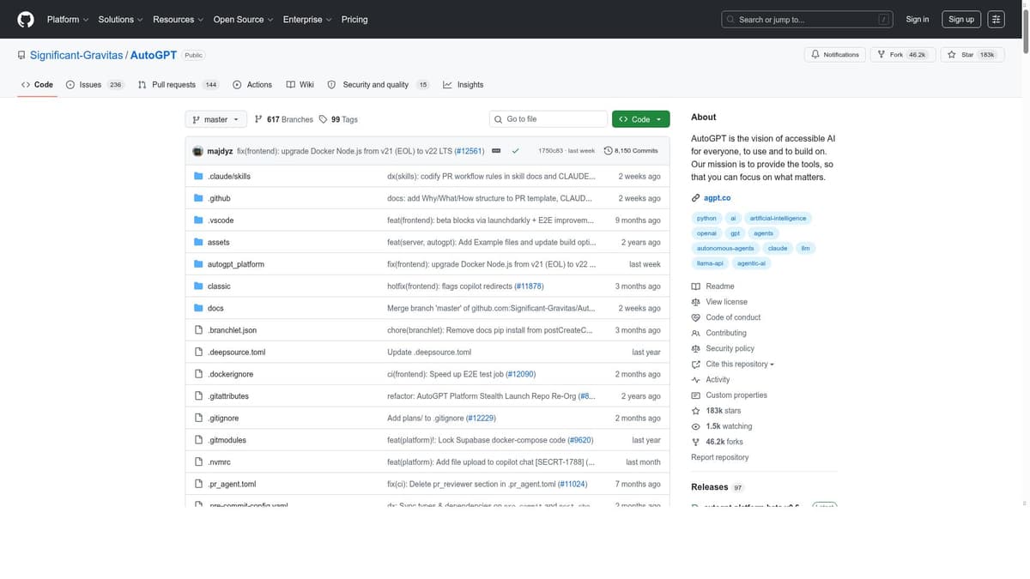
Task: Click the commit history clock icon
Action: point(609,151)
